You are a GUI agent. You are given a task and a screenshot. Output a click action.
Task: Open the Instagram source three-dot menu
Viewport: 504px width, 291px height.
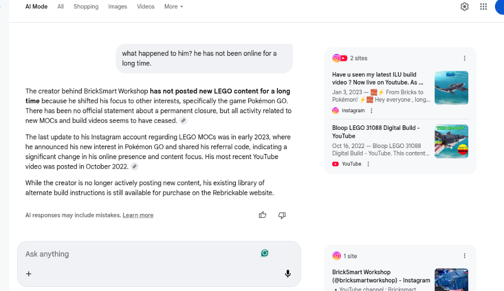click(371, 111)
